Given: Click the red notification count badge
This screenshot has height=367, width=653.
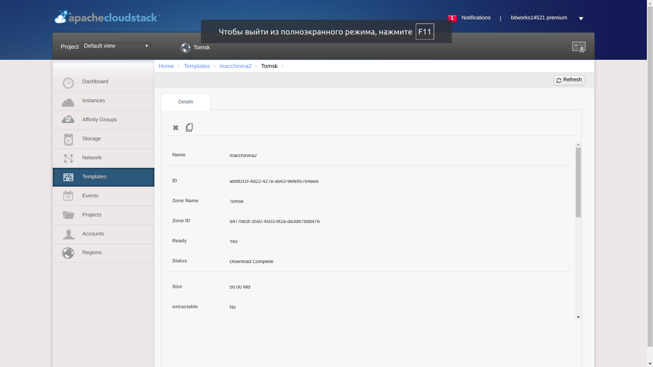Looking at the screenshot, I should [452, 18].
